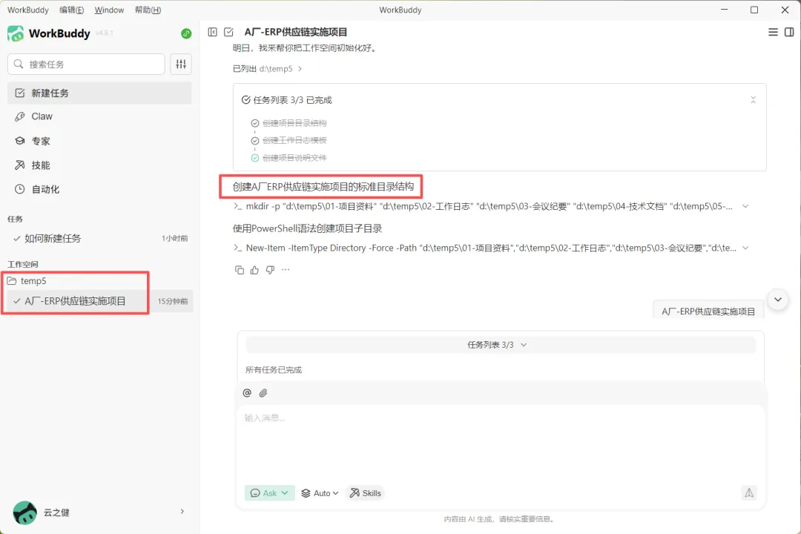
Task: Open the 技能 section
Action: (x=99, y=165)
